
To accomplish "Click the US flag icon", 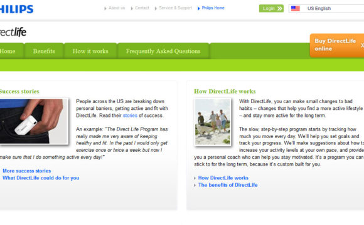I will pos(296,9).
